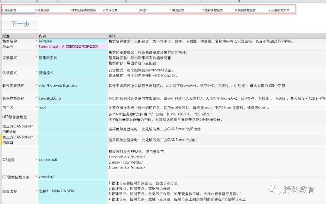Open the 8.实例参数配置 step tab
This screenshot has width=326, height=204.
tap(245, 10)
